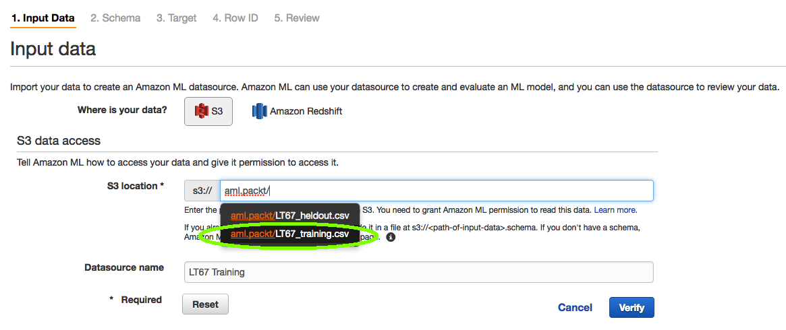Click the S3 location field label
Screen dimensions: 786x330
(x=136, y=186)
